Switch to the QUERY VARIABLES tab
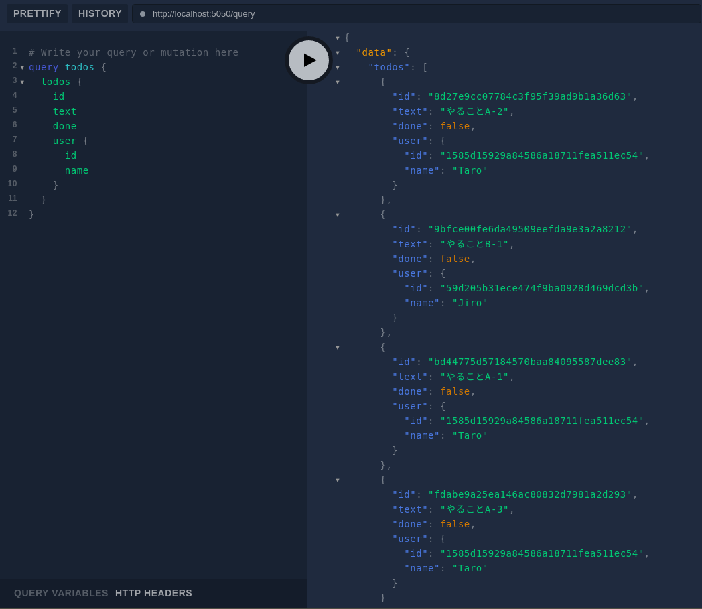 (x=61, y=593)
